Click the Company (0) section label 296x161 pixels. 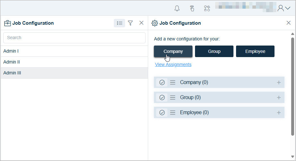click(x=194, y=82)
